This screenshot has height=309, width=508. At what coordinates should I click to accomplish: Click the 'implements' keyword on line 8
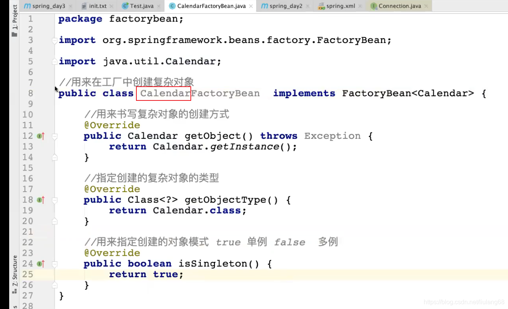pyautogui.click(x=304, y=94)
